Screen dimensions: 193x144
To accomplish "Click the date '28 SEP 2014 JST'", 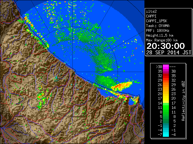I will [169, 52].
